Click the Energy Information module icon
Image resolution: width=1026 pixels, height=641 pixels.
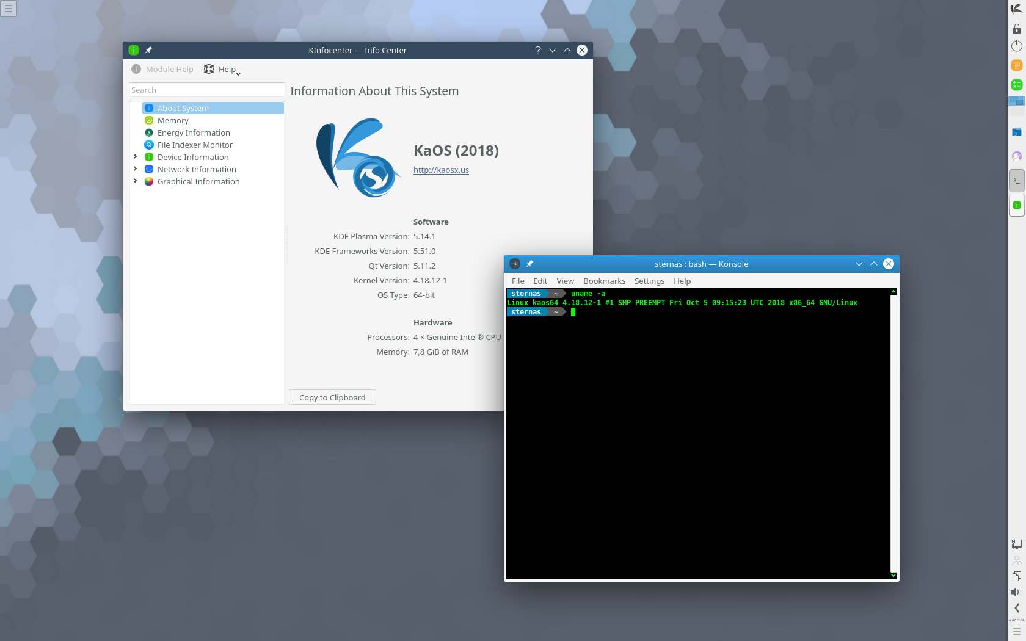point(148,132)
